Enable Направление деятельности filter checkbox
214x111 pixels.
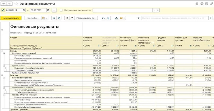(x=61, y=10)
